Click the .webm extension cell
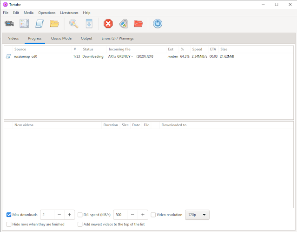Screen dimensions: 297x232 tap(173, 56)
